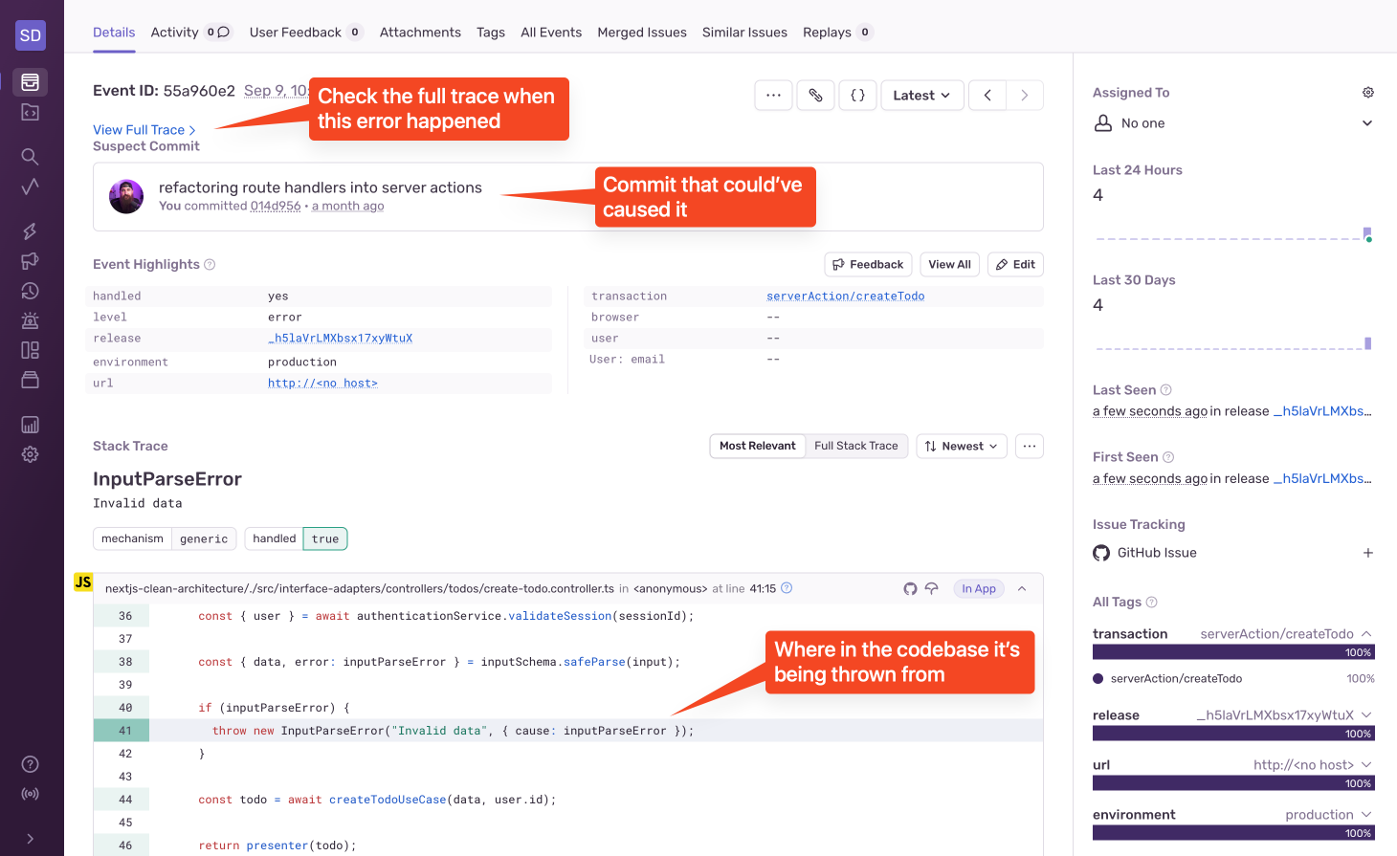
Task: Click the copy event link icon
Action: 815,95
